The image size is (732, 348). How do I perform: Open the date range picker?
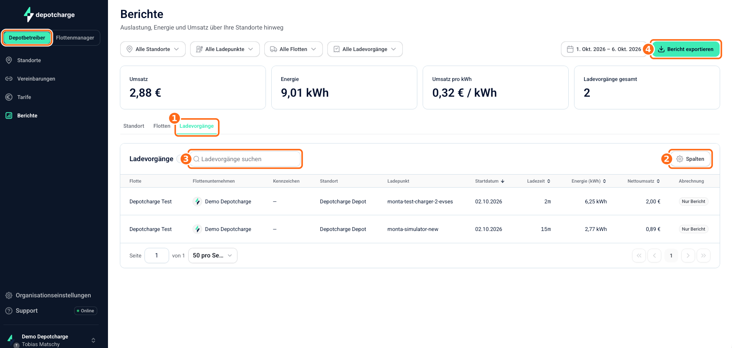pyautogui.click(x=604, y=49)
